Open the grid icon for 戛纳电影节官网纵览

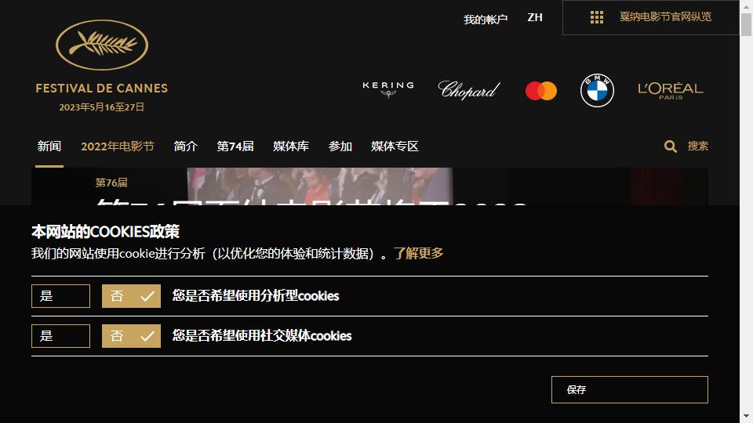[596, 17]
